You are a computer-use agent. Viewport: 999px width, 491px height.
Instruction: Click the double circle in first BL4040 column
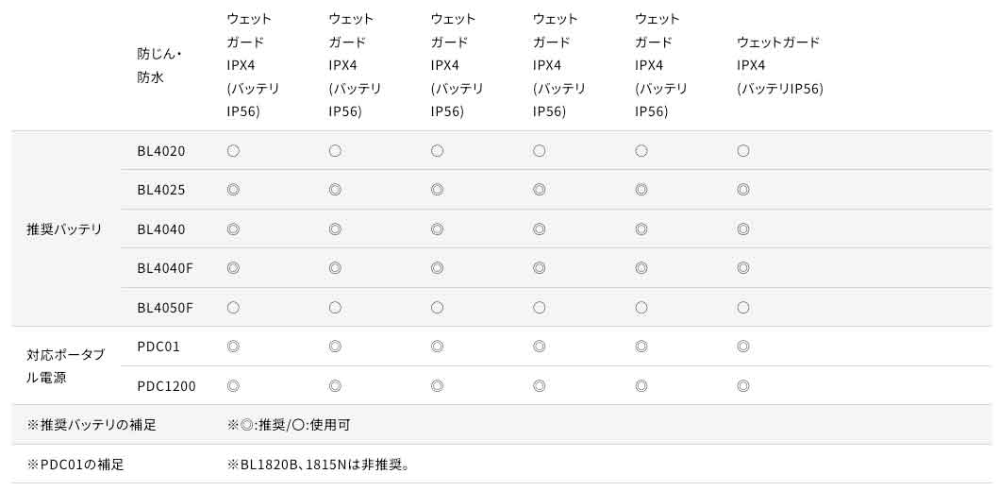(233, 229)
